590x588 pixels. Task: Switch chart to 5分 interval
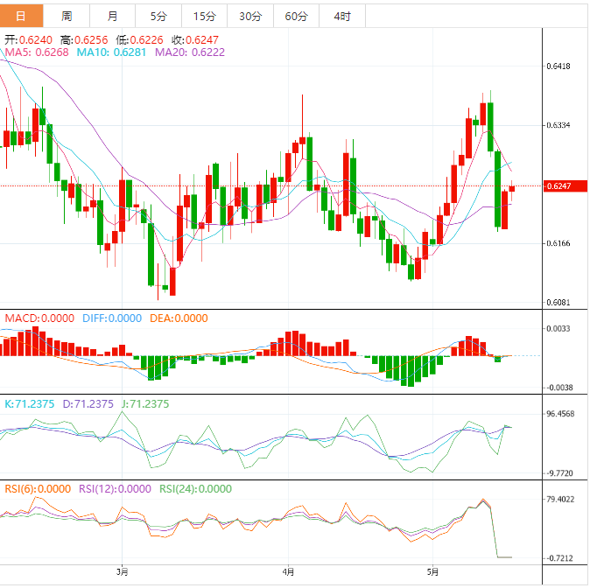tap(158, 16)
